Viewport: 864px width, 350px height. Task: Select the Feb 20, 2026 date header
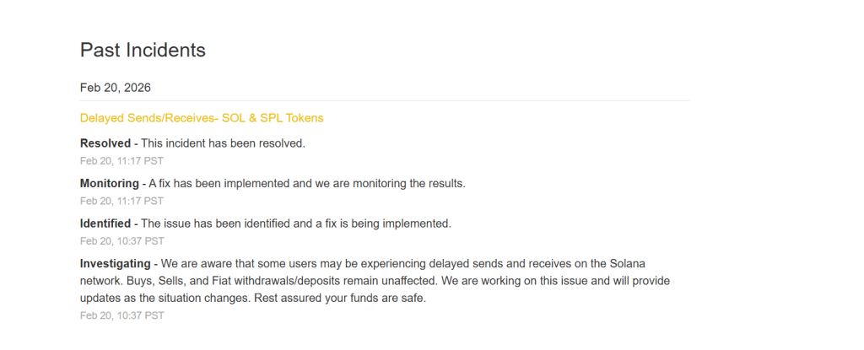116,88
